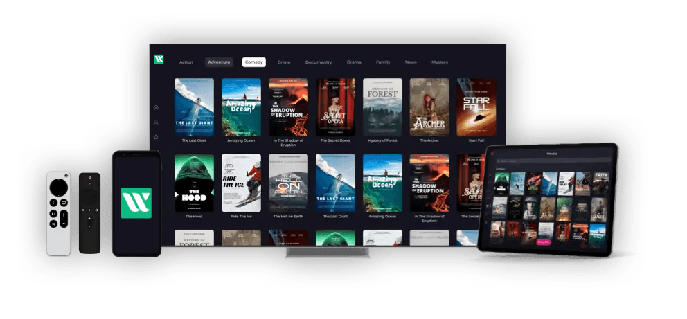
Task: Open the Star Fall movie poster on TV
Action: pos(476,107)
